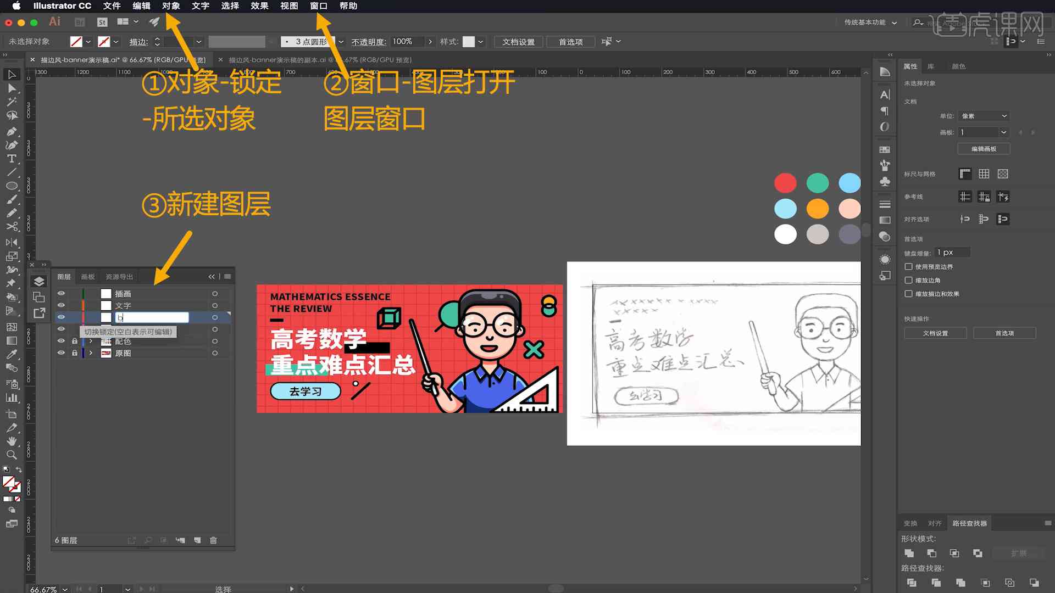Select the Type tool in toolbar
Viewport: 1055px width, 593px height.
point(10,158)
